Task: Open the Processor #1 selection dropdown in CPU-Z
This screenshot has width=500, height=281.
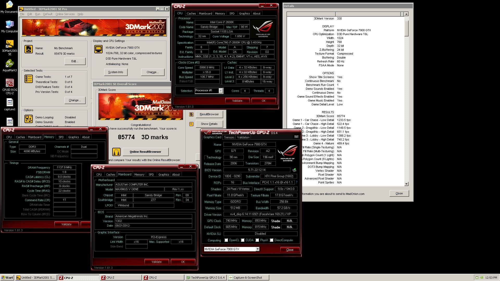Action: [x=221, y=91]
